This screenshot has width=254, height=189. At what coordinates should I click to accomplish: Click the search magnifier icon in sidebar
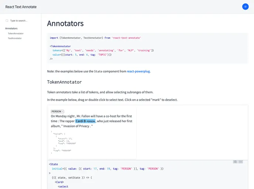[x=7, y=21]
